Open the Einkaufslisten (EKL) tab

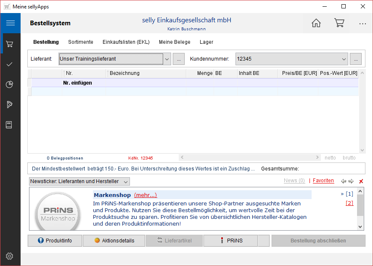tap(126, 42)
